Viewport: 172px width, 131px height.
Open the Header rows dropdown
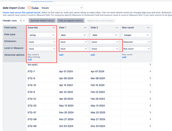click(23, 20)
